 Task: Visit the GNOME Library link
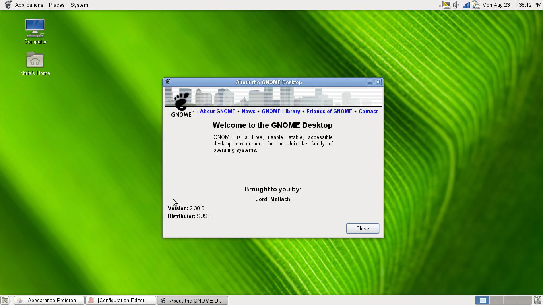pos(281,112)
